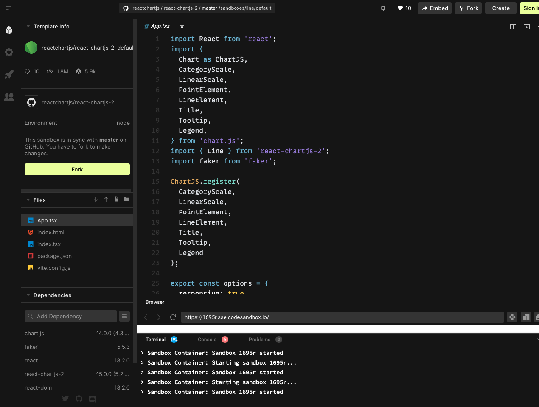This screenshot has width=539, height=407.
Task: Open package.json in the file tree
Action: [77, 256]
